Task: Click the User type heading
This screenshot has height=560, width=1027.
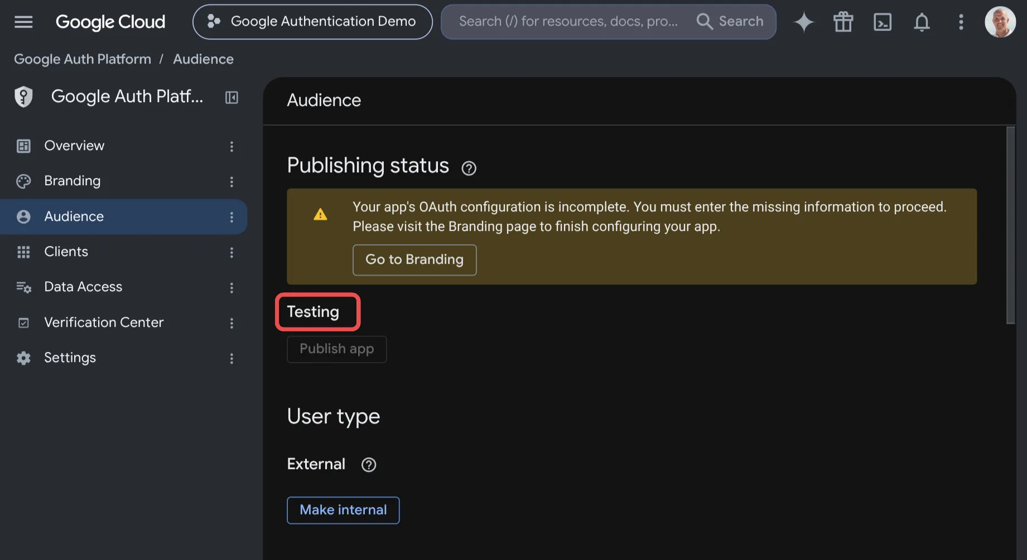Action: pyautogui.click(x=333, y=417)
